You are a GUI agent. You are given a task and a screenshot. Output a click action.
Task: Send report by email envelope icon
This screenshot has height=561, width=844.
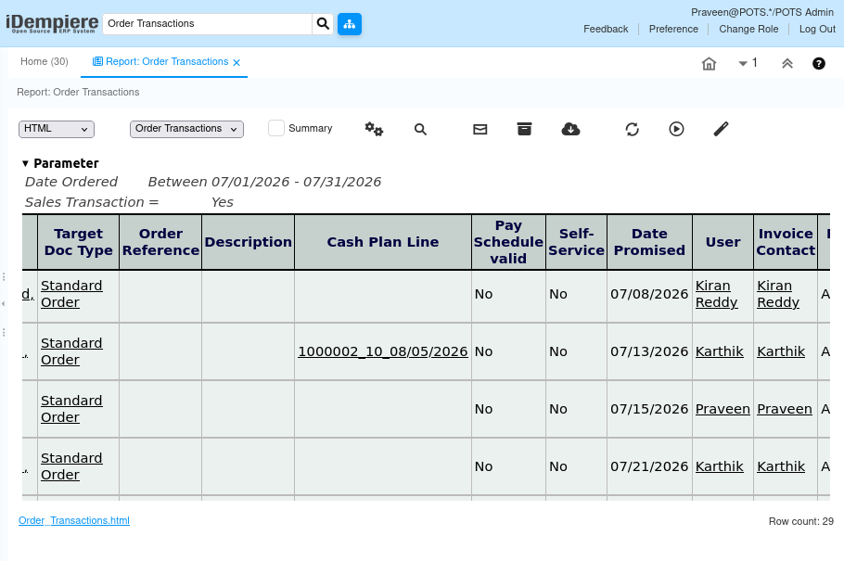point(480,129)
